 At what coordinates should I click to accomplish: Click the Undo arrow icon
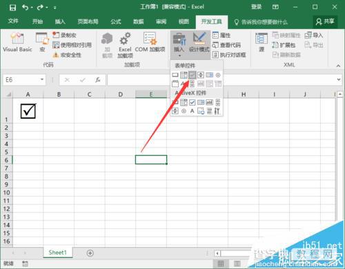click(x=25, y=8)
